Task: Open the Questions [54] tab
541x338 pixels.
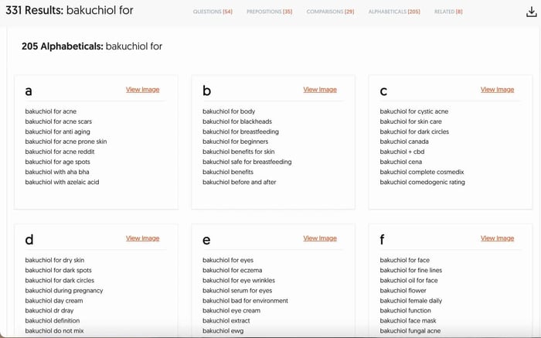Action: [x=212, y=12]
